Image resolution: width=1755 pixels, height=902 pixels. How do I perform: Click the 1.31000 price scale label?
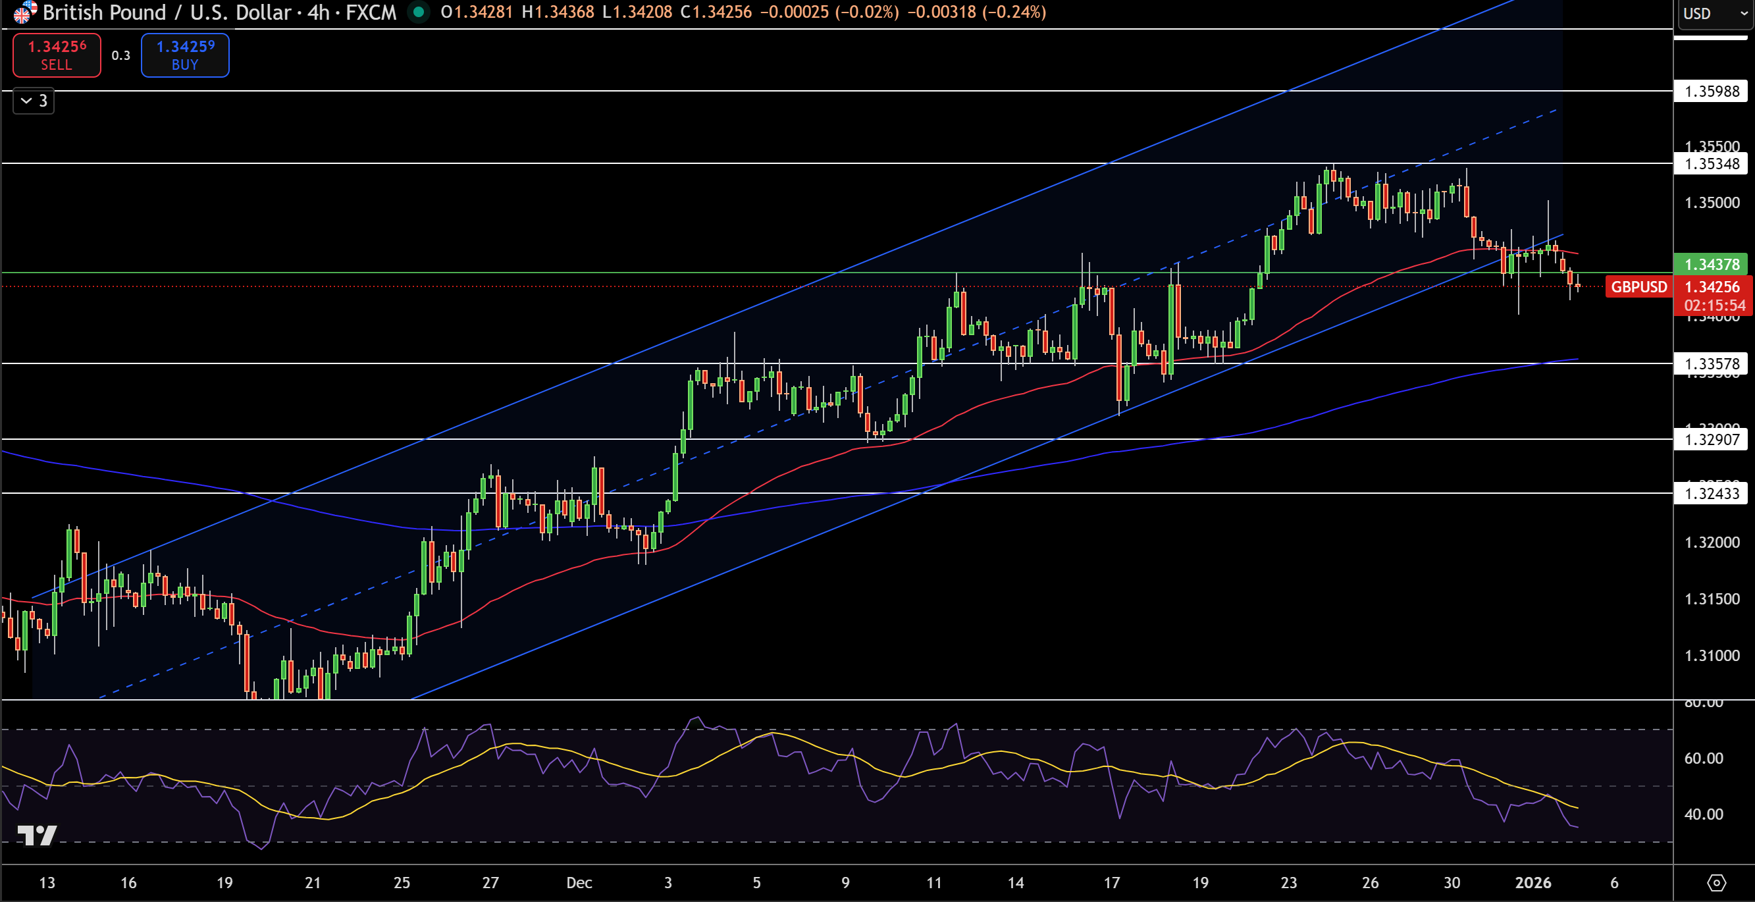pos(1712,655)
